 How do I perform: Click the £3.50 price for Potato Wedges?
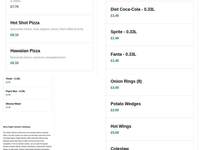(x=114, y=110)
